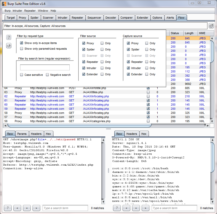This screenshot has width=217, height=214.
Task: Open the response Headers tab
Action: coord(132,134)
